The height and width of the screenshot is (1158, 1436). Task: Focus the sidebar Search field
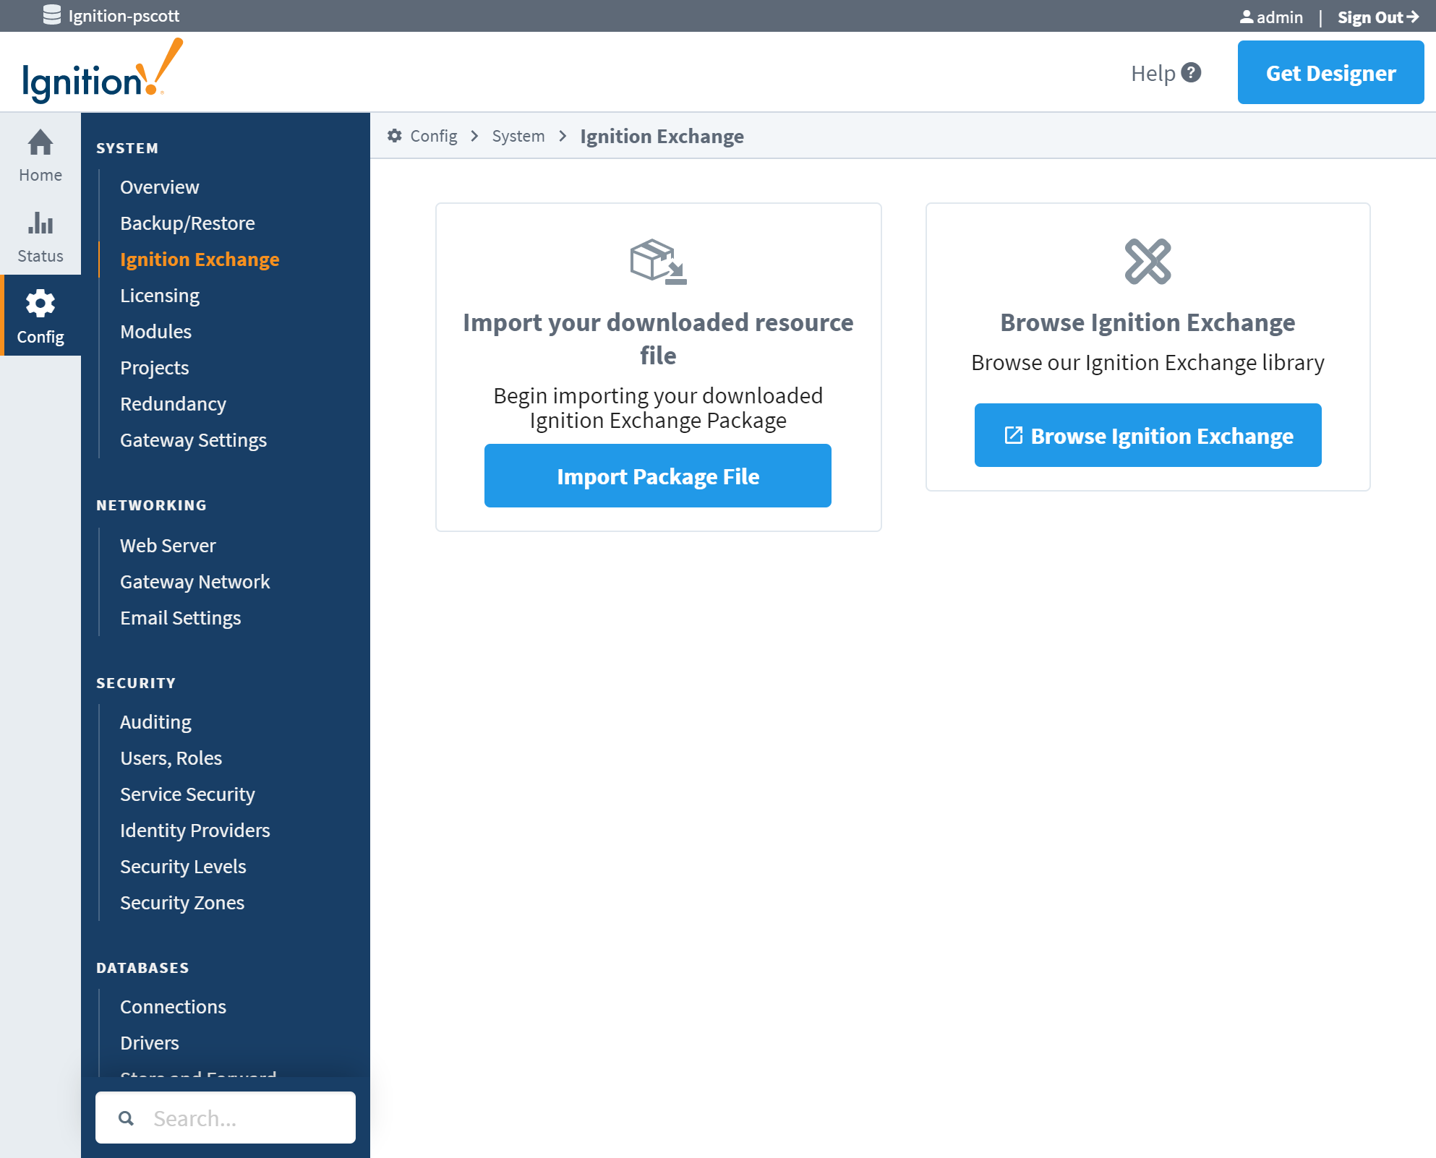226,1118
